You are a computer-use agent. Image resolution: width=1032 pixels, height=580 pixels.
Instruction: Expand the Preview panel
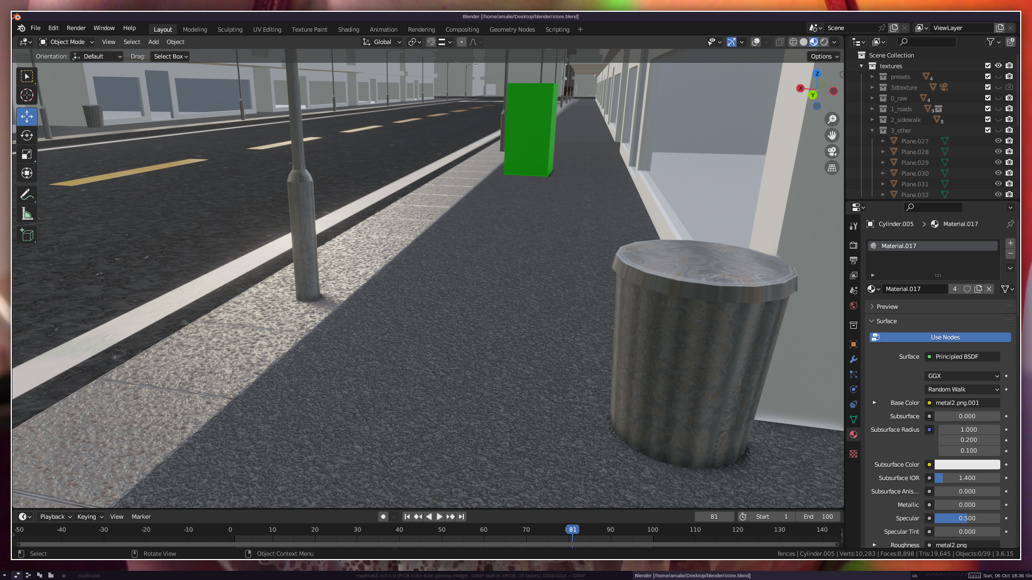(x=887, y=307)
